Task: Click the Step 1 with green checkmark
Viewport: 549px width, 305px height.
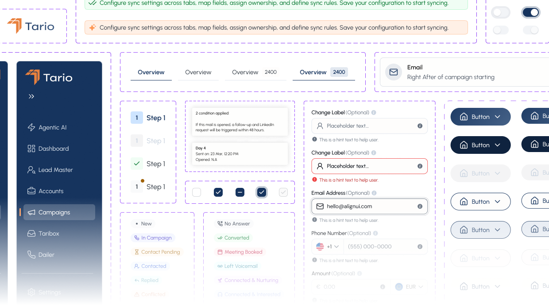Action: (x=148, y=164)
